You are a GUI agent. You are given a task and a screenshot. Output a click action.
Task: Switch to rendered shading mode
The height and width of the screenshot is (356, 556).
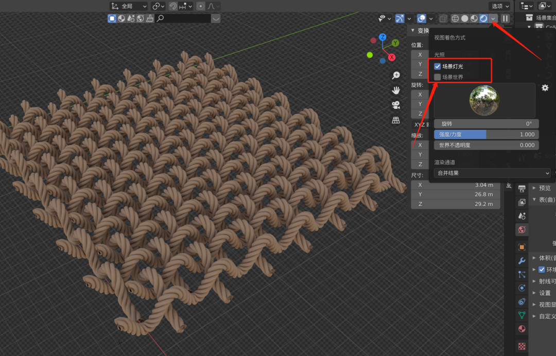click(x=483, y=18)
